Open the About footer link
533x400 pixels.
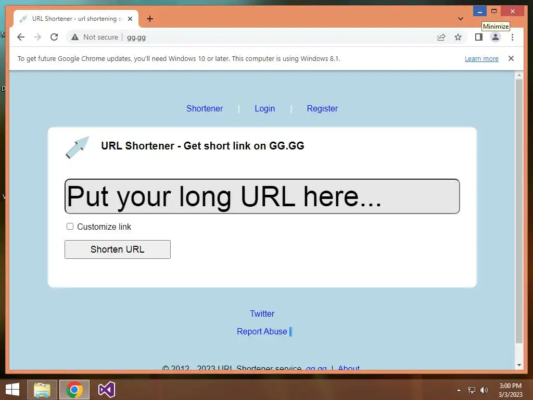pyautogui.click(x=349, y=368)
